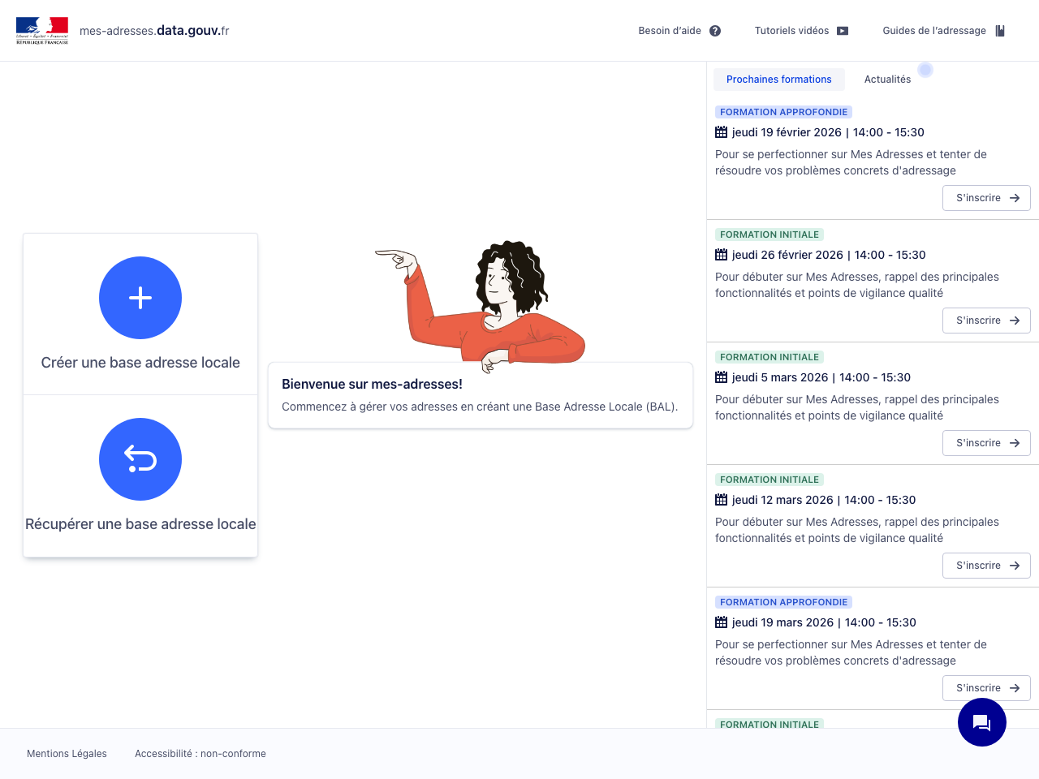Switch to the Actualités tab
This screenshot has height=779, width=1039.
(x=887, y=80)
